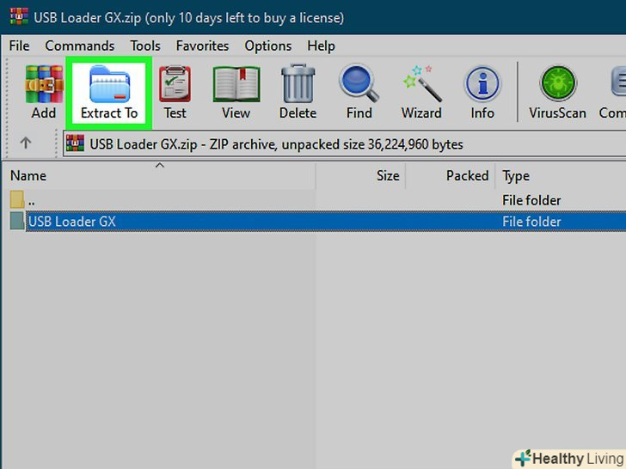Select the '..' parent directory row
Screen dimensions: 626x469
click(318, 200)
